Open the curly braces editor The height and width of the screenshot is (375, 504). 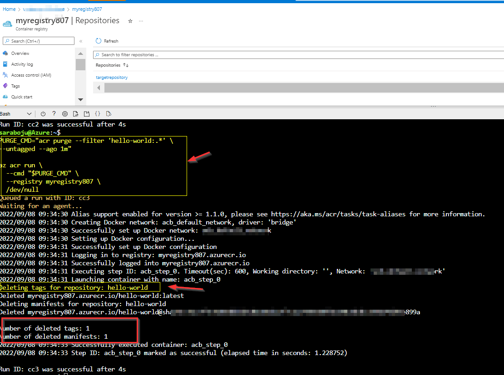(x=98, y=114)
